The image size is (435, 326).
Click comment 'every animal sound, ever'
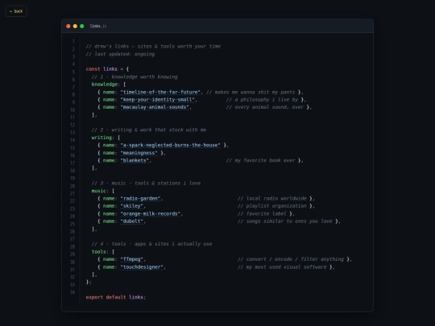pos(265,107)
